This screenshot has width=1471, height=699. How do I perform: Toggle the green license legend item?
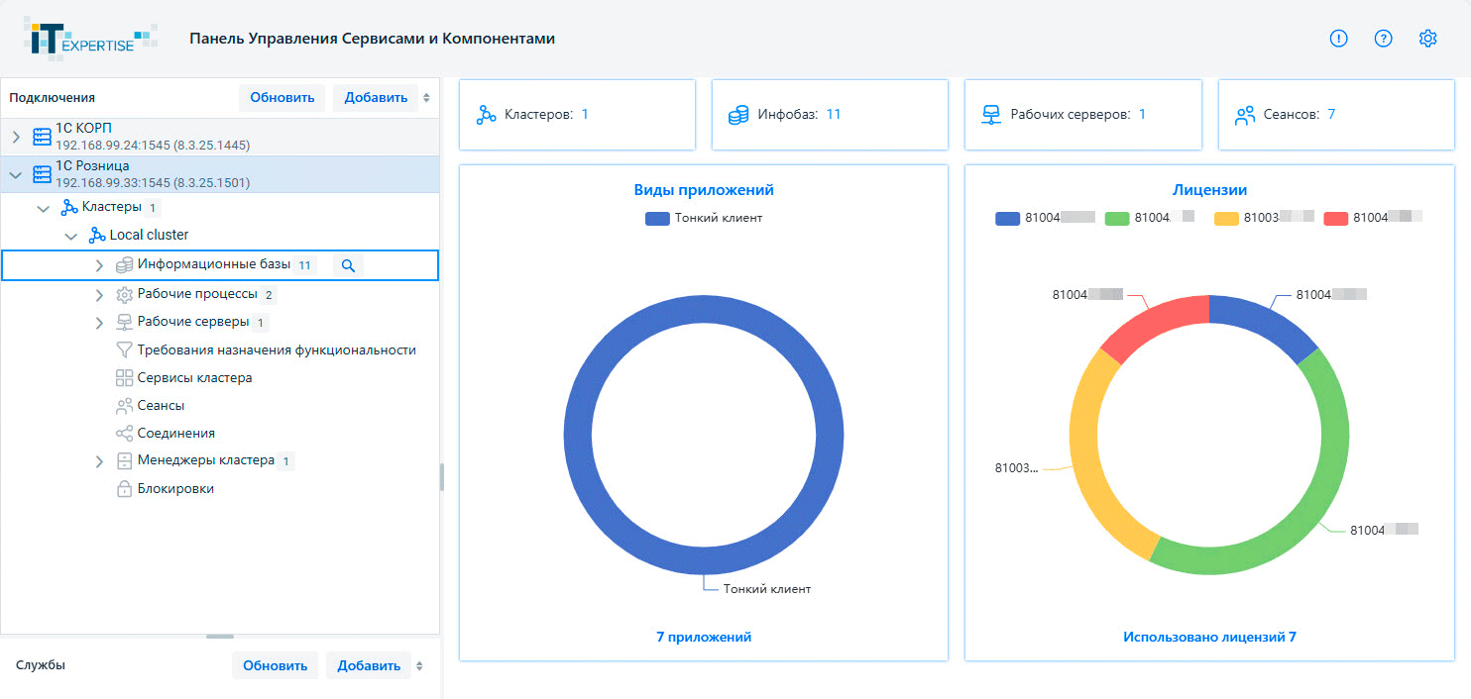pos(1150,218)
